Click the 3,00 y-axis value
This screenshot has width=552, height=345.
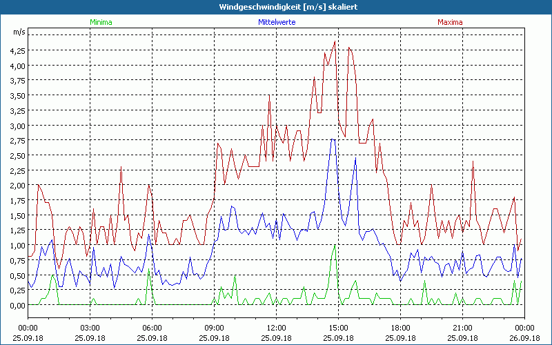[18, 126]
